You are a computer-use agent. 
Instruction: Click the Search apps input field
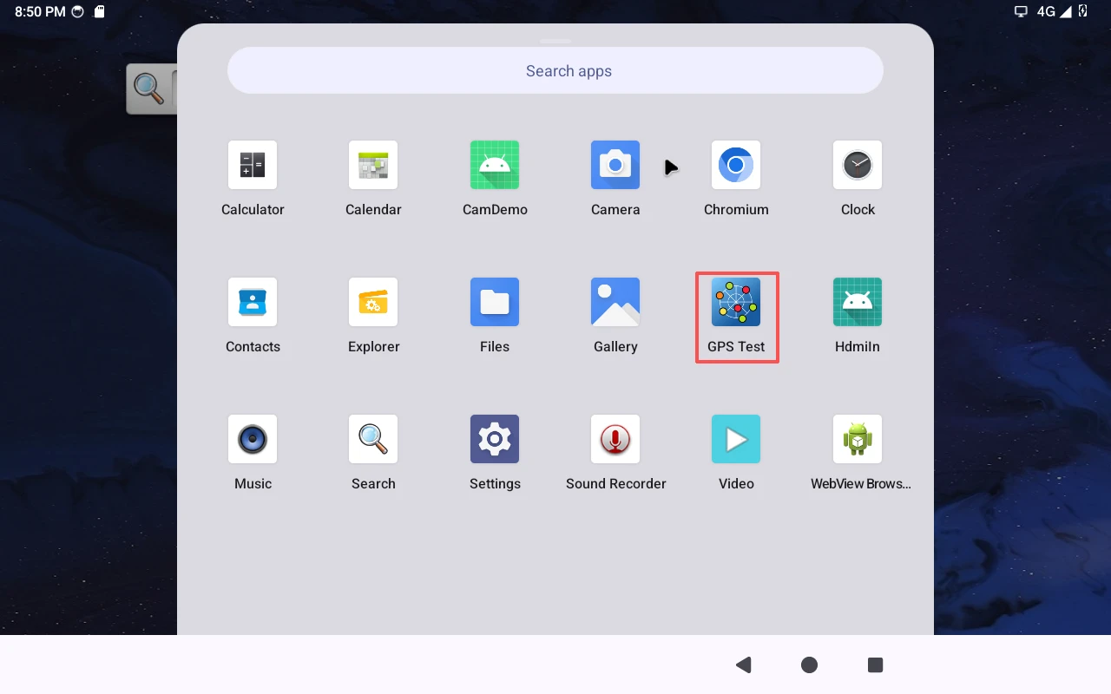555,70
